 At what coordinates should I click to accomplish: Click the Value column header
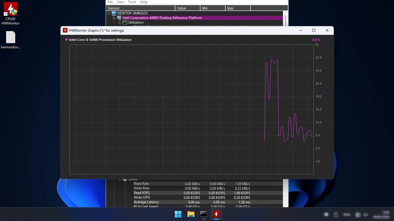point(188,8)
